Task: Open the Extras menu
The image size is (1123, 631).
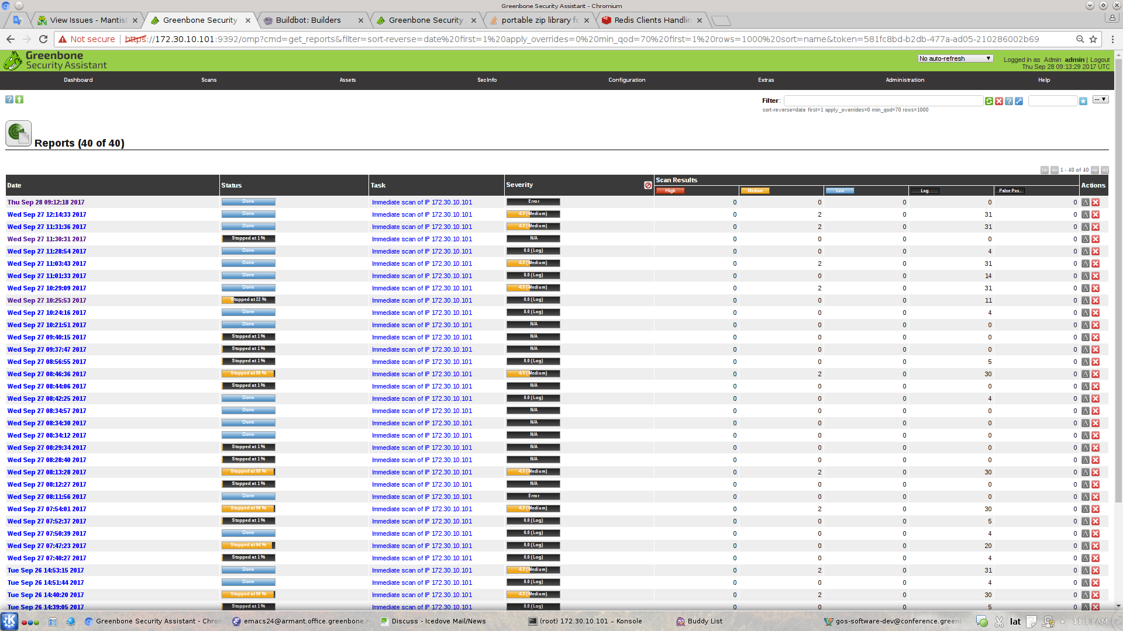Action: pyautogui.click(x=766, y=80)
